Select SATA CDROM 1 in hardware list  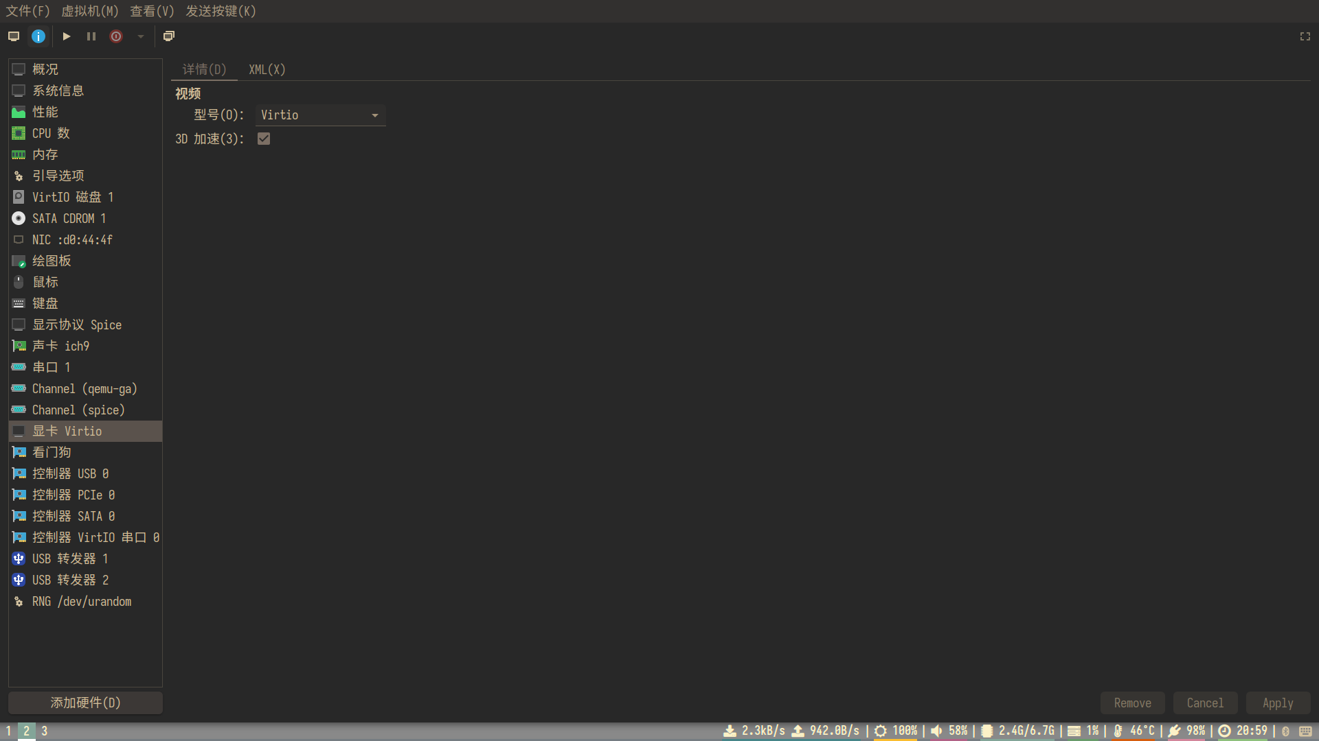[x=69, y=219]
